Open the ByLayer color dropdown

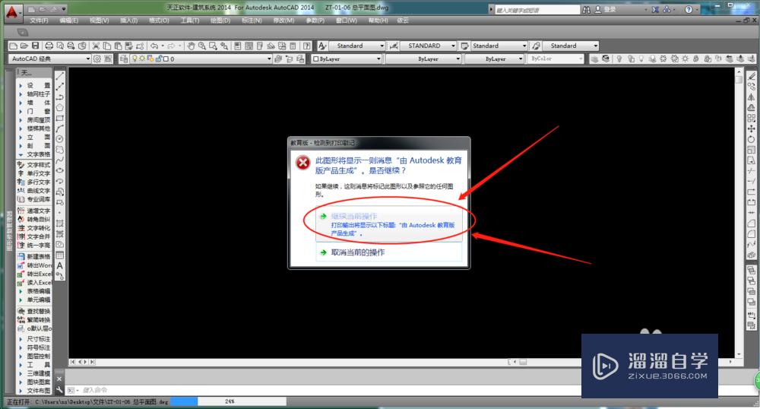pos(346,59)
